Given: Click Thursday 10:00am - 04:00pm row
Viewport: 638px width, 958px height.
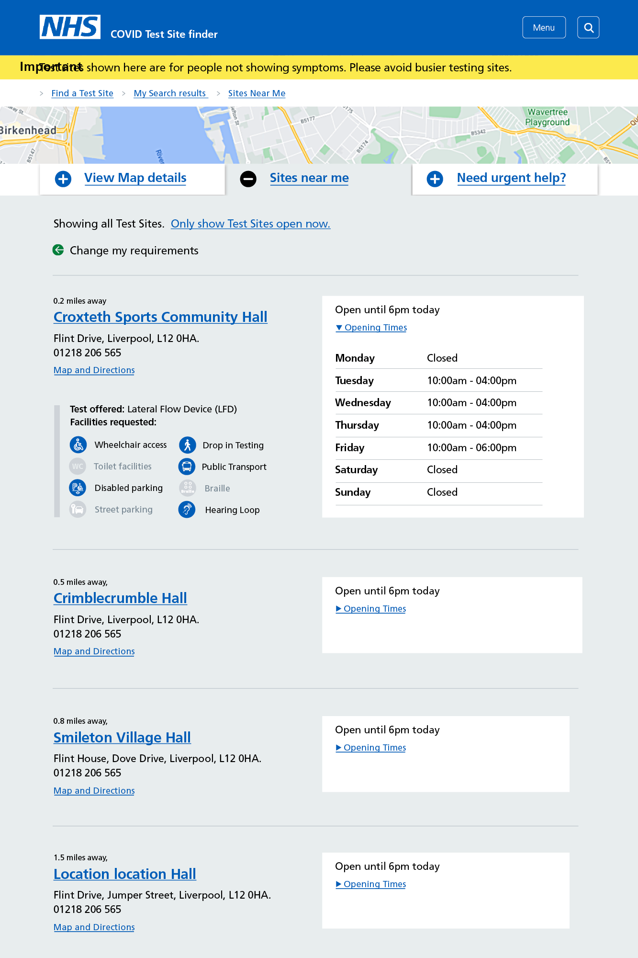Looking at the screenshot, I should 439,425.
